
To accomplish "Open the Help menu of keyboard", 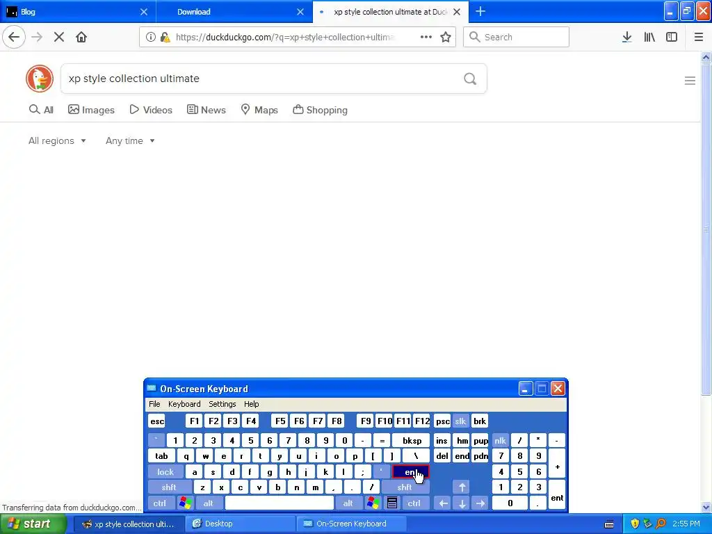I will coord(252,404).
